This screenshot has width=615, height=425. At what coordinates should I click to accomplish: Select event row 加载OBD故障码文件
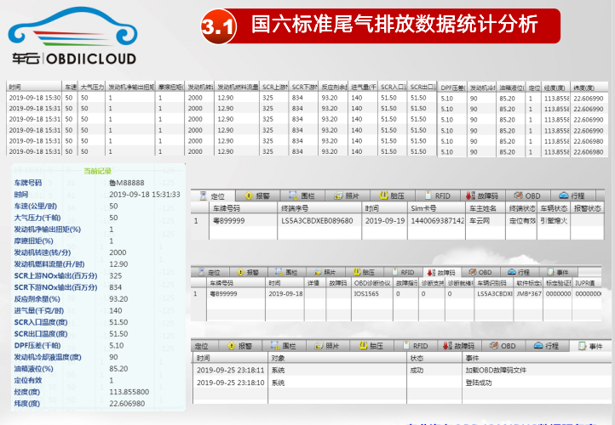pyautogui.click(x=402, y=371)
